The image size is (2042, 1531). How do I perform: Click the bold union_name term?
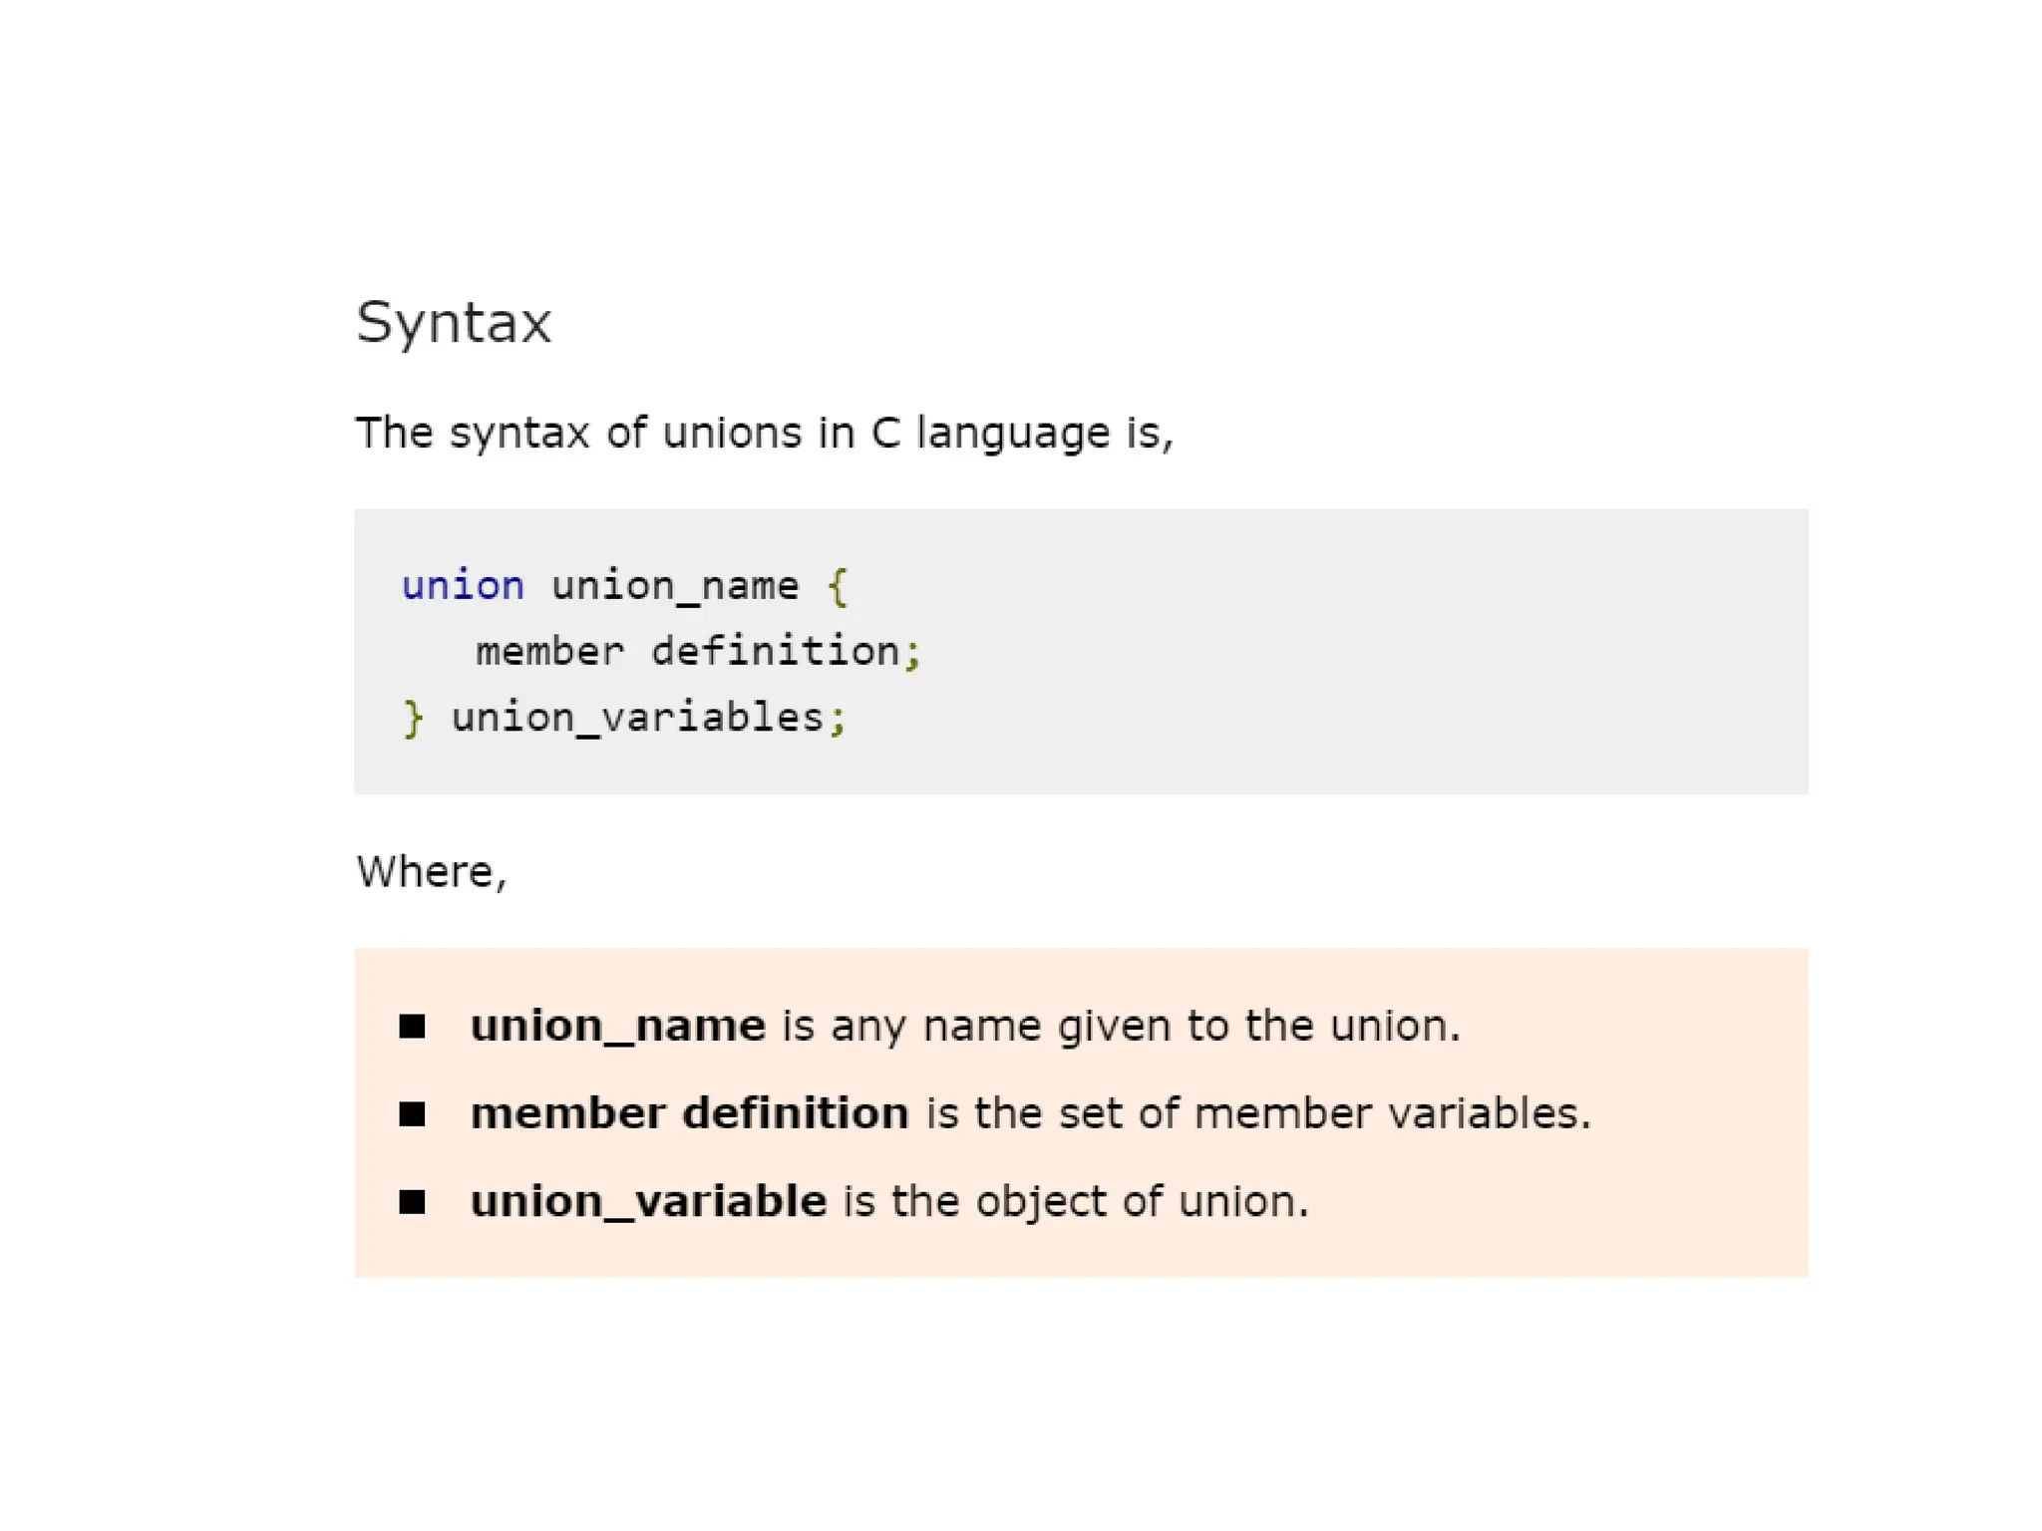(x=617, y=1026)
